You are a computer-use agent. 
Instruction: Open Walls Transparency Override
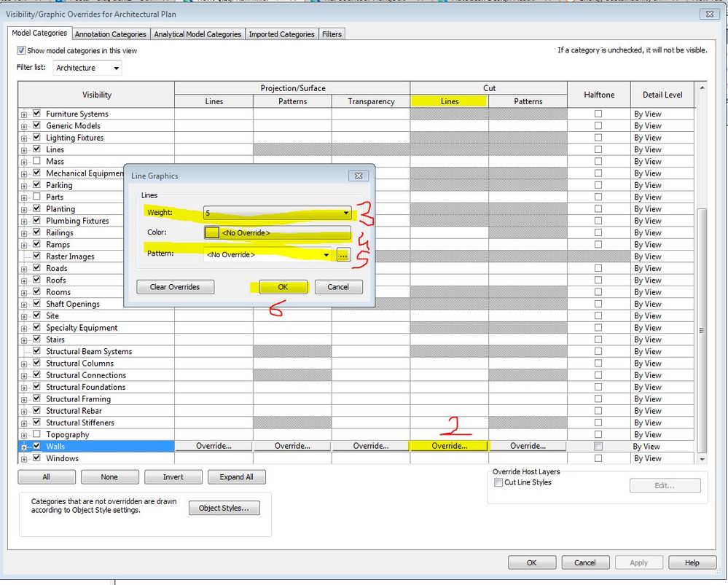pyautogui.click(x=370, y=446)
